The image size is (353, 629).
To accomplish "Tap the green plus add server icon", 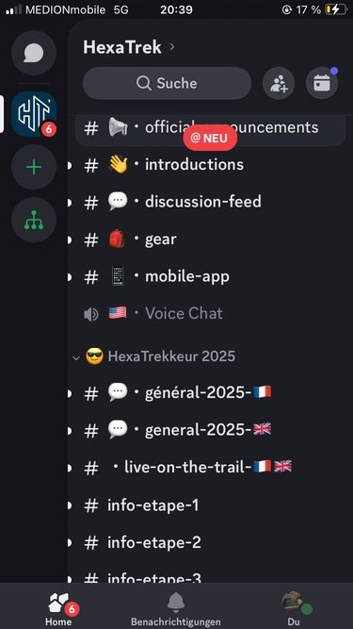I will click(x=34, y=167).
